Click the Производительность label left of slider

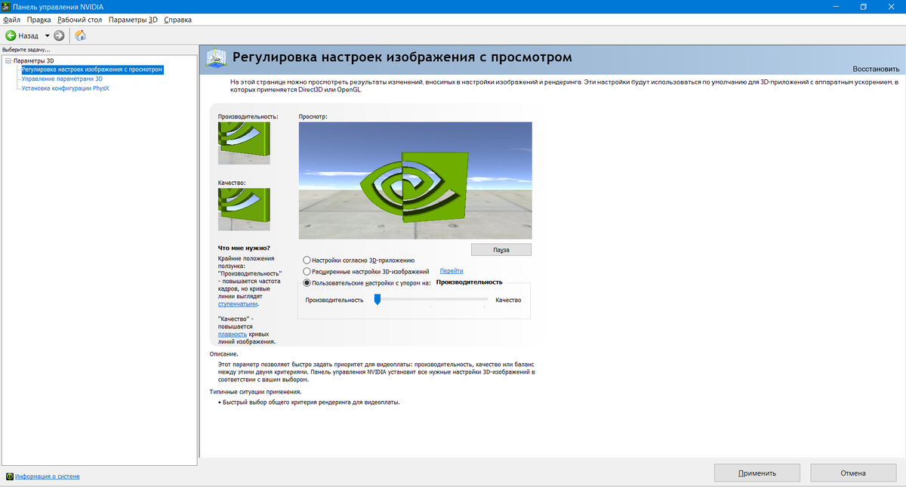point(334,300)
